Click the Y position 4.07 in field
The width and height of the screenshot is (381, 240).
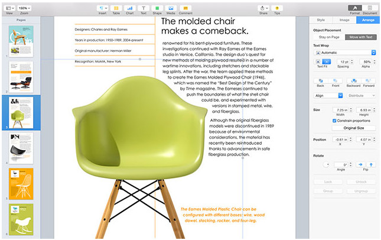click(364, 140)
